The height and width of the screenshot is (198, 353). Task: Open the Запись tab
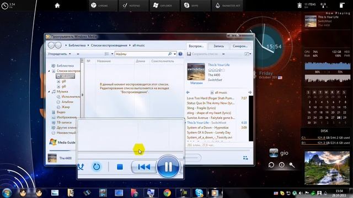[x=218, y=46]
